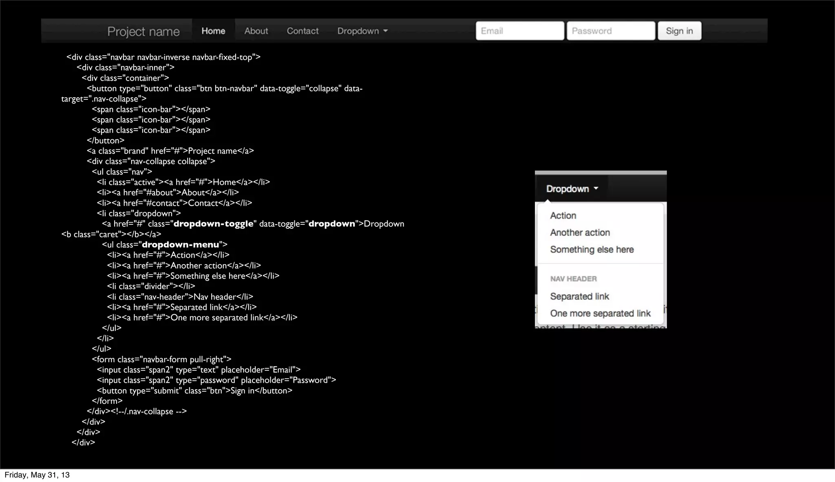Click the 'Friday, May 31, 13' date text
835x482 pixels.
click(x=37, y=475)
